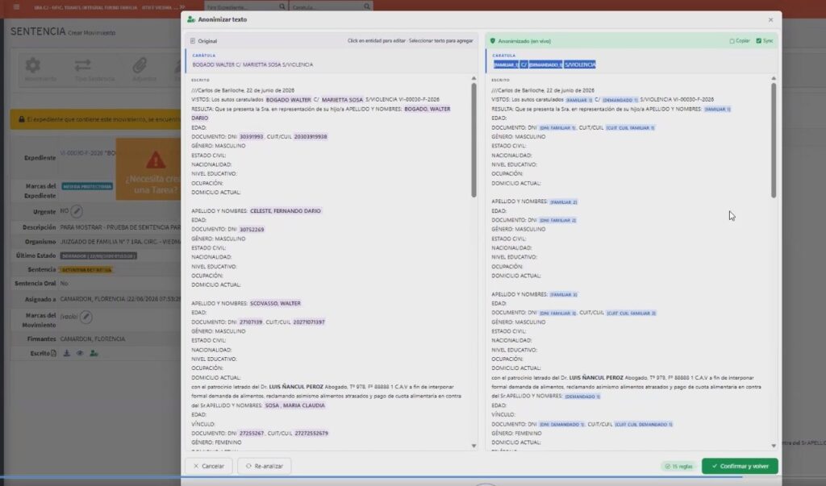
Task: Click the highlighted [DEMANDADO_1] tag in anonymized carátula
Action: 545,64
